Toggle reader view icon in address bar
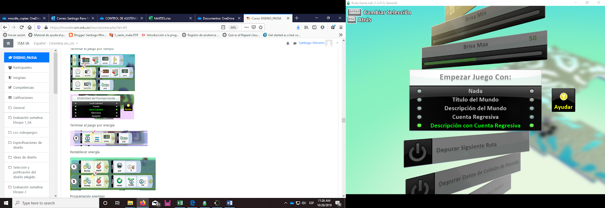This screenshot has width=605, height=208. coord(223,27)
